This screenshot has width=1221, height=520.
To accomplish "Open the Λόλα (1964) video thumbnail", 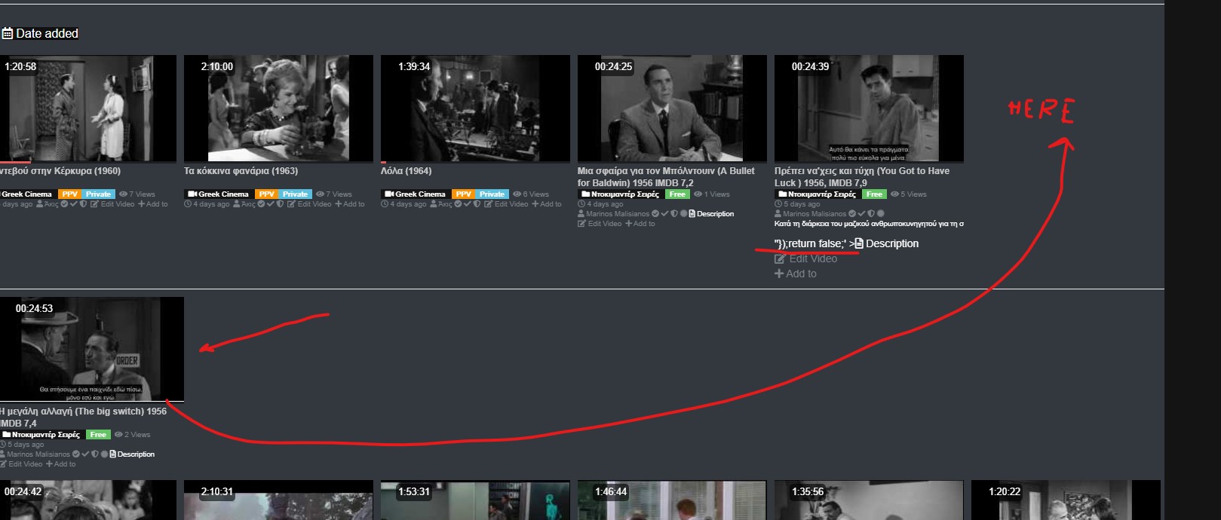I will [x=475, y=108].
